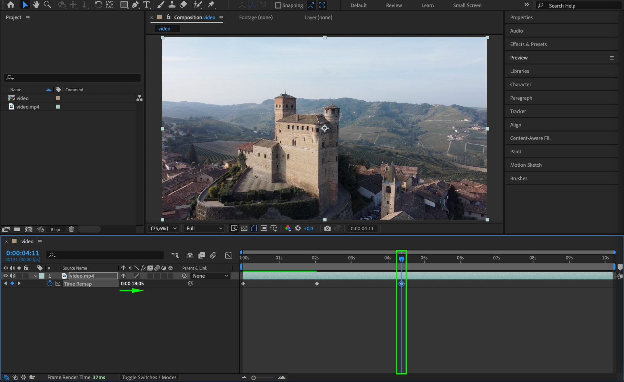Select the Zoom tool in toolbar
Image resolution: width=624 pixels, height=382 pixels.
point(47,5)
